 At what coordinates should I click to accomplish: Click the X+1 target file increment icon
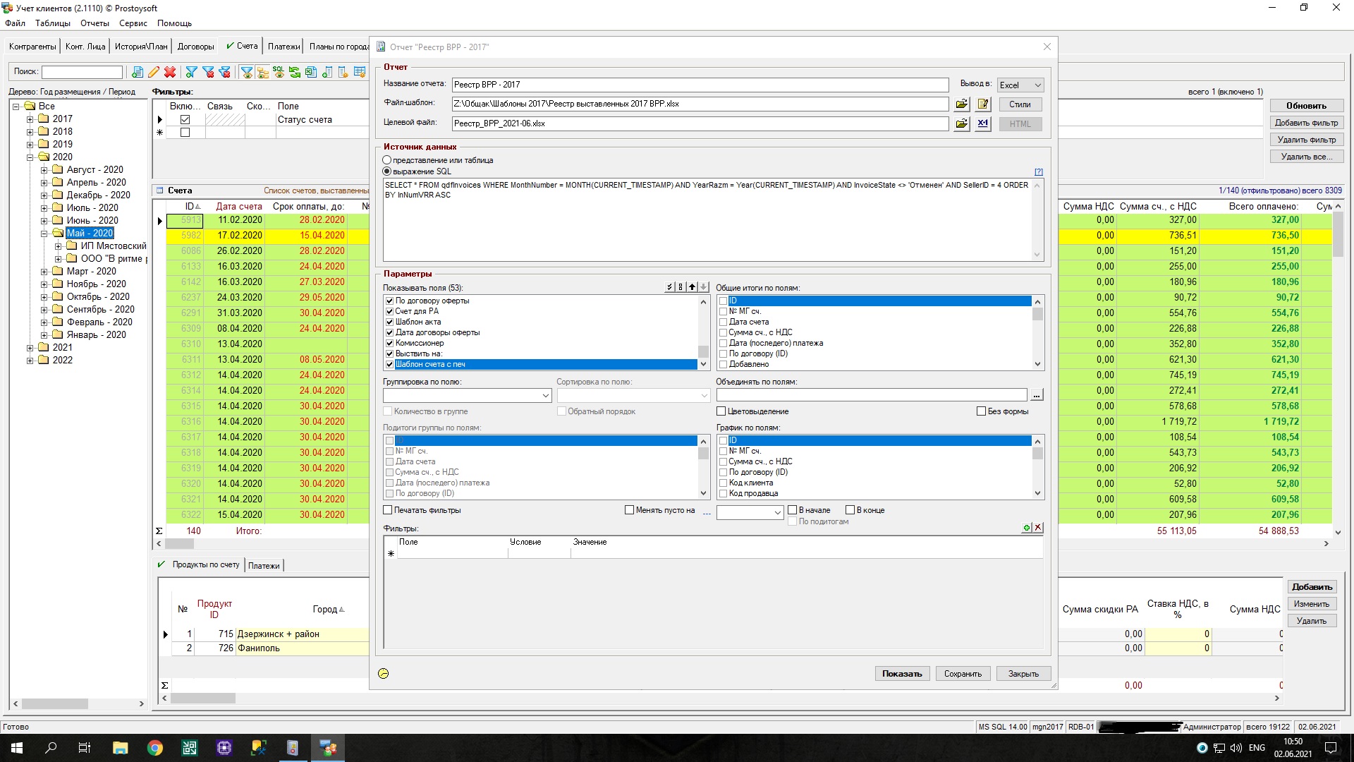point(983,123)
